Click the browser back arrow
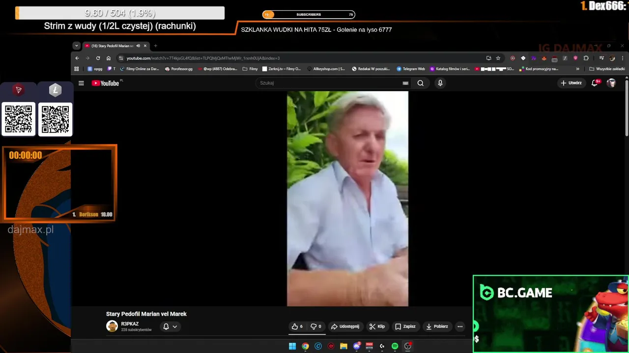The height and width of the screenshot is (353, 629). click(77, 58)
